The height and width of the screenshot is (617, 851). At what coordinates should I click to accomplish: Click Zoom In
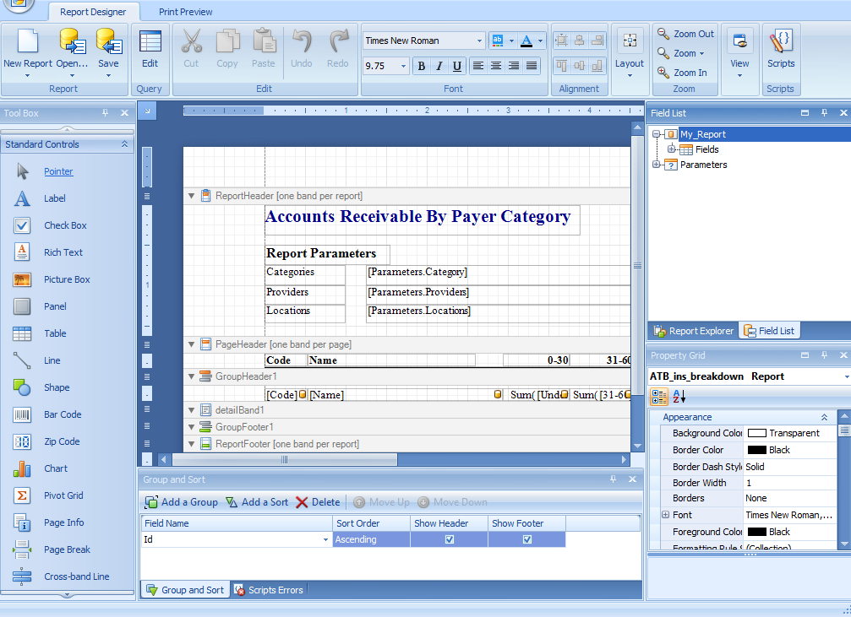(x=682, y=73)
